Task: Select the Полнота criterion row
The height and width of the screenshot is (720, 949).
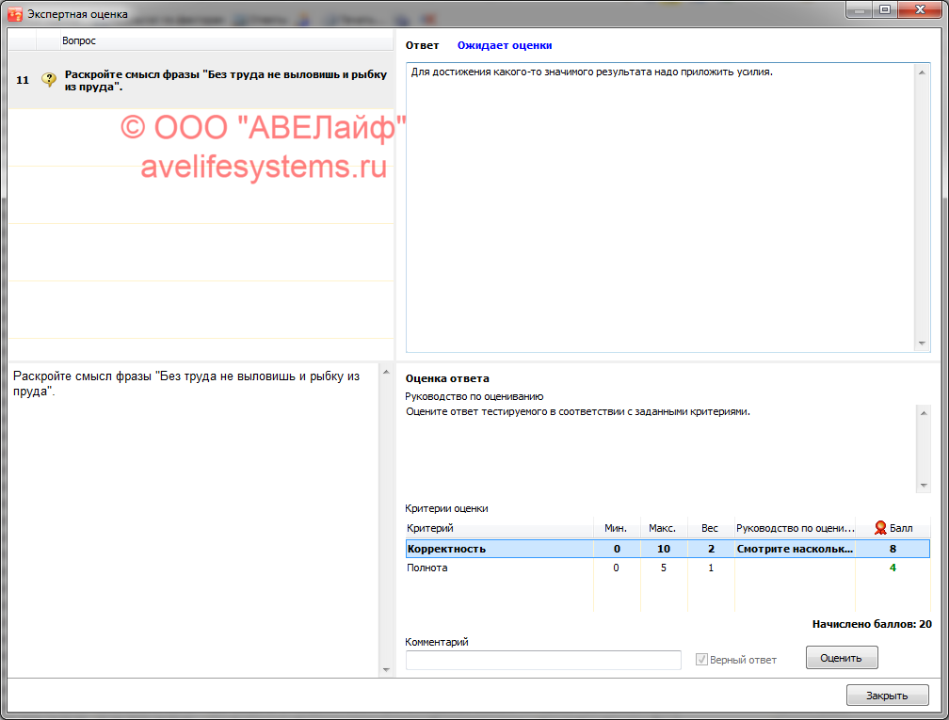Action: tap(499, 568)
